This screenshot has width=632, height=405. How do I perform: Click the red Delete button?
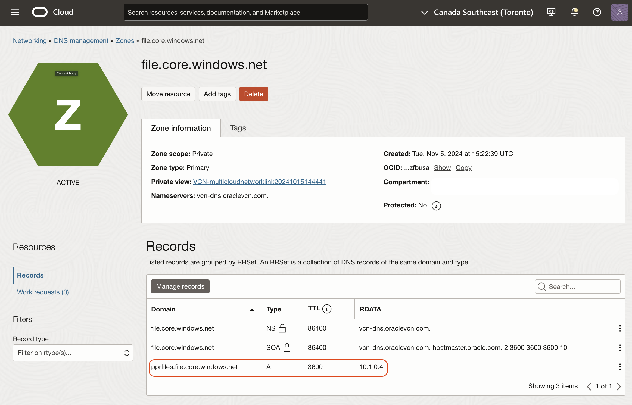[253, 94]
